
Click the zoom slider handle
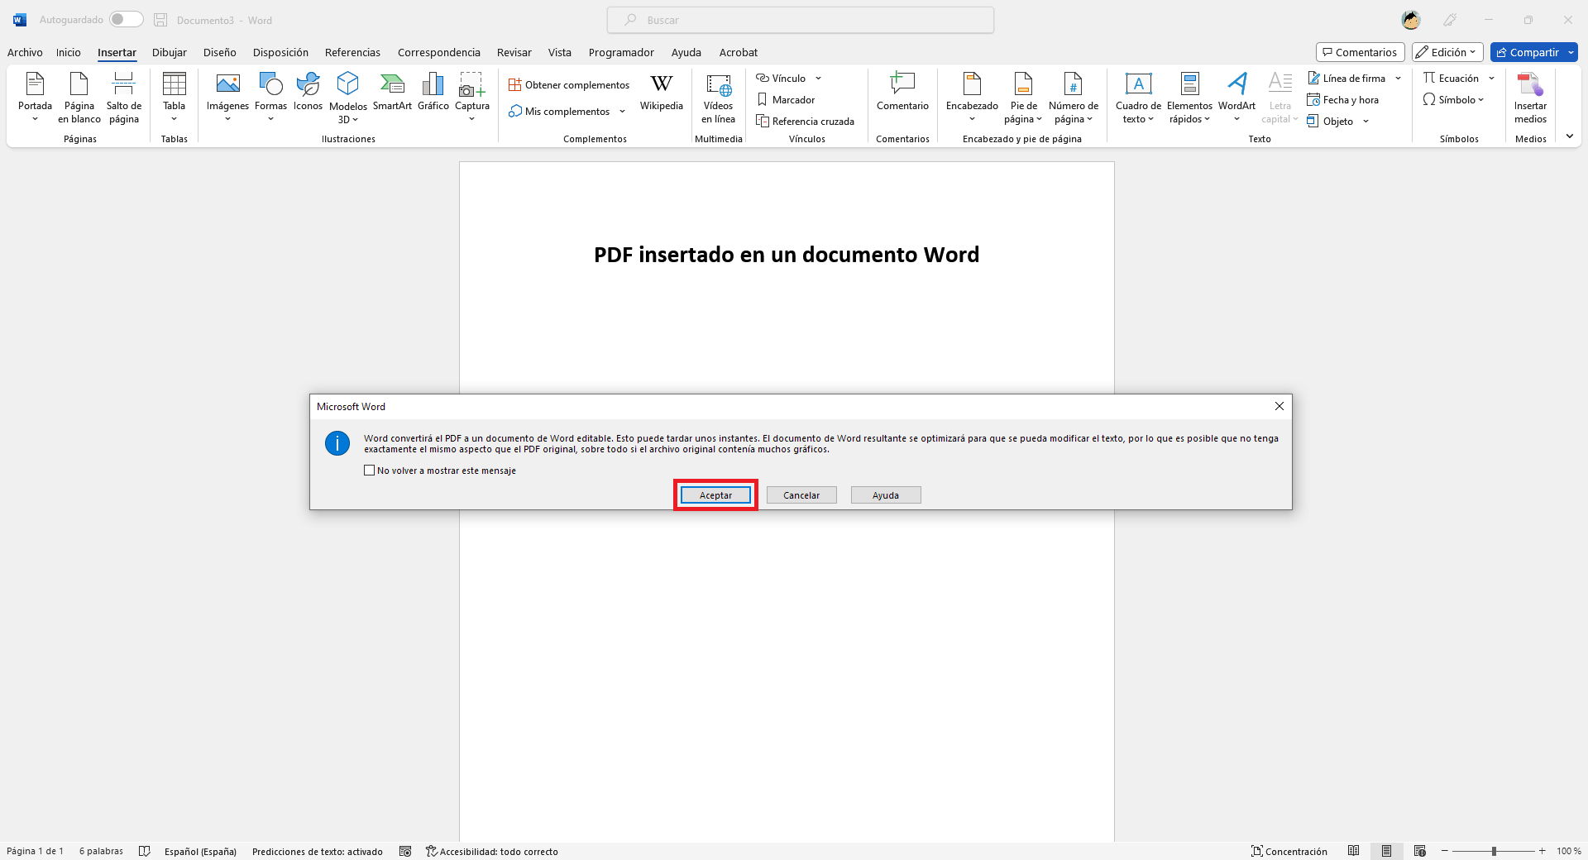[x=1494, y=851]
